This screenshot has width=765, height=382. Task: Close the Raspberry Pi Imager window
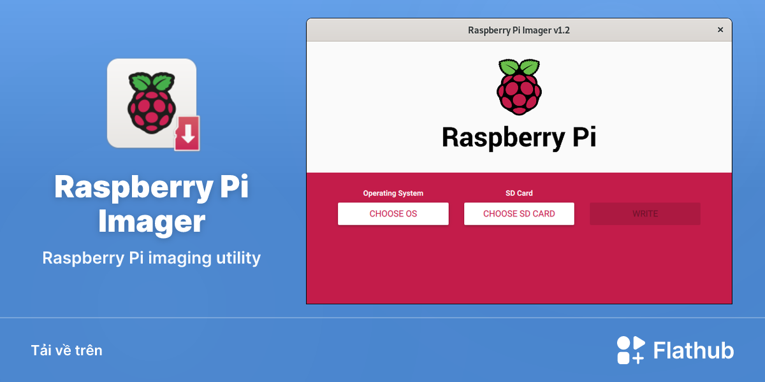coord(720,30)
